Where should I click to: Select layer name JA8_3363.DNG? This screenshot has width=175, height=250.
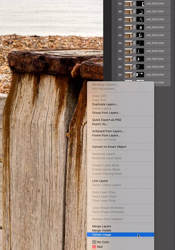[x=155, y=27]
